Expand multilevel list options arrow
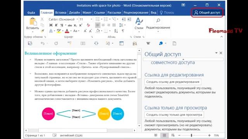Screen dimensions: 248x139 point(118,19)
